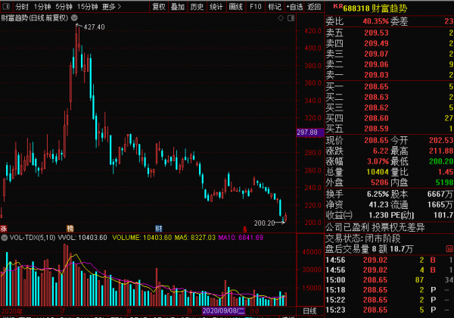Switch to 1分钟 chart period

click(42, 6)
